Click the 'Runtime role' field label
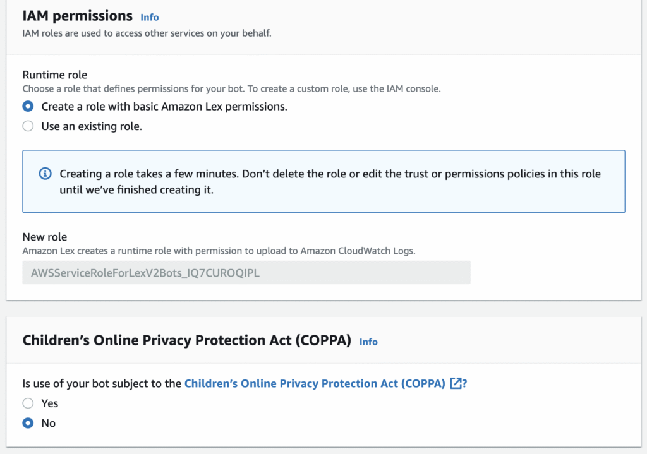The image size is (647, 454). coord(55,75)
